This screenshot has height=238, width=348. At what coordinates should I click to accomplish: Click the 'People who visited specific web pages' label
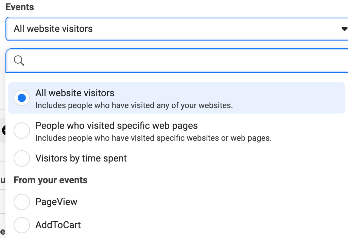tap(116, 125)
